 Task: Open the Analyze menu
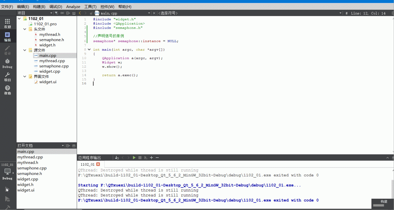click(73, 6)
